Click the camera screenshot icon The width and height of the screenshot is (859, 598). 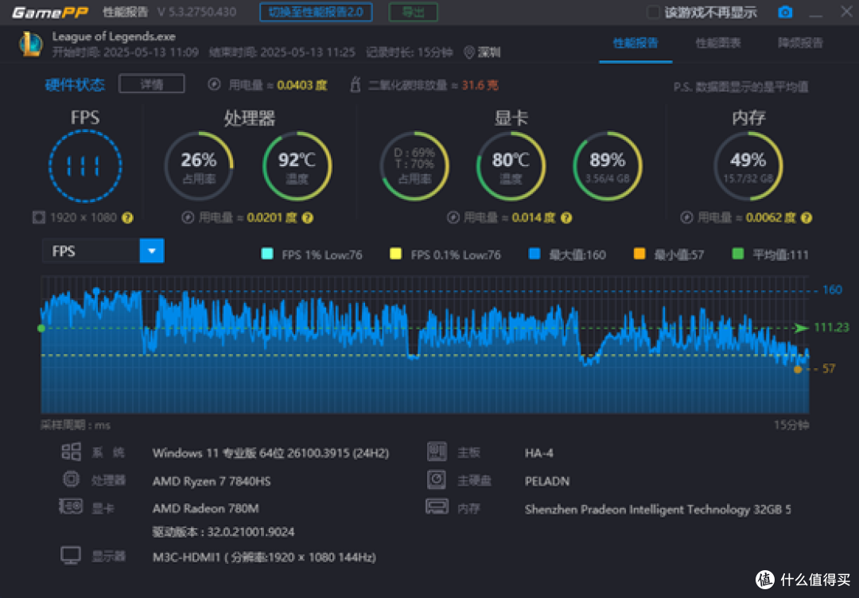785,12
